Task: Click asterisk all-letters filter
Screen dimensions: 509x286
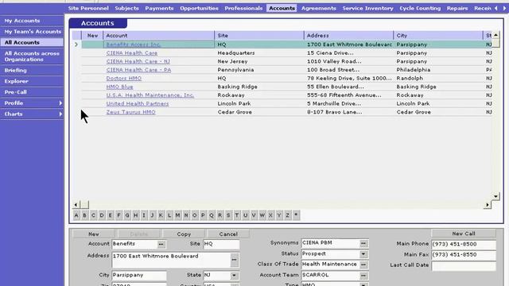Action: tap(296, 215)
